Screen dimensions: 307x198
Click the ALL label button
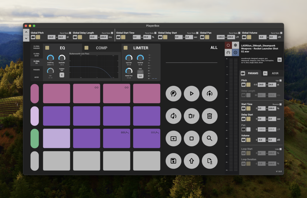(214, 48)
